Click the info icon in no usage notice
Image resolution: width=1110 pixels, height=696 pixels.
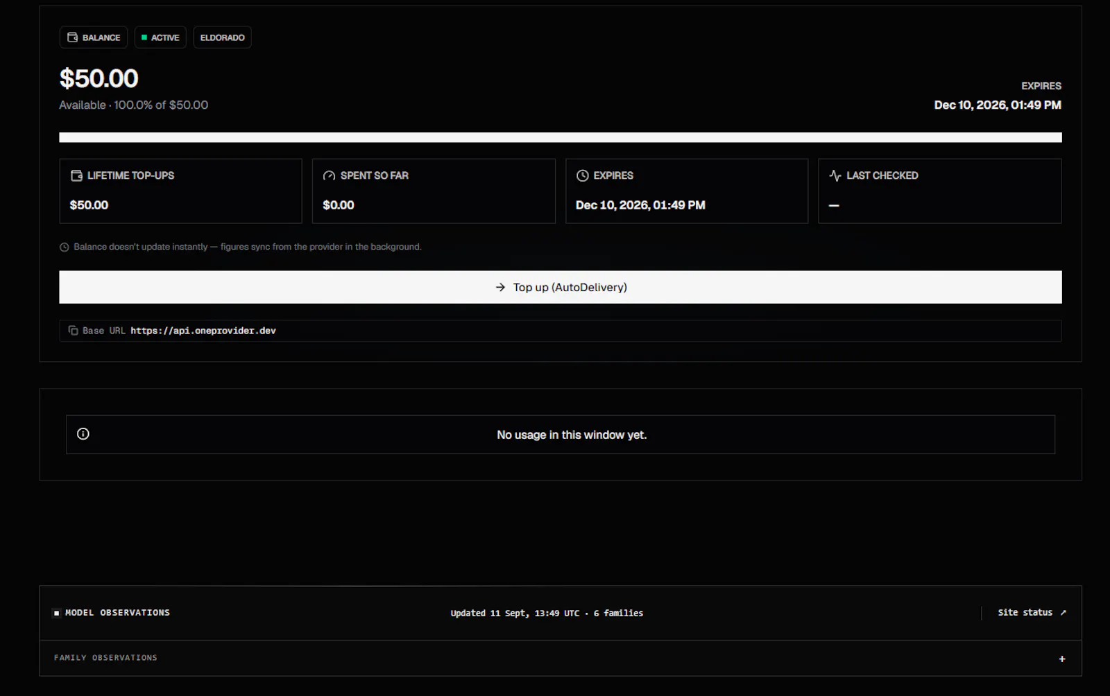83,434
